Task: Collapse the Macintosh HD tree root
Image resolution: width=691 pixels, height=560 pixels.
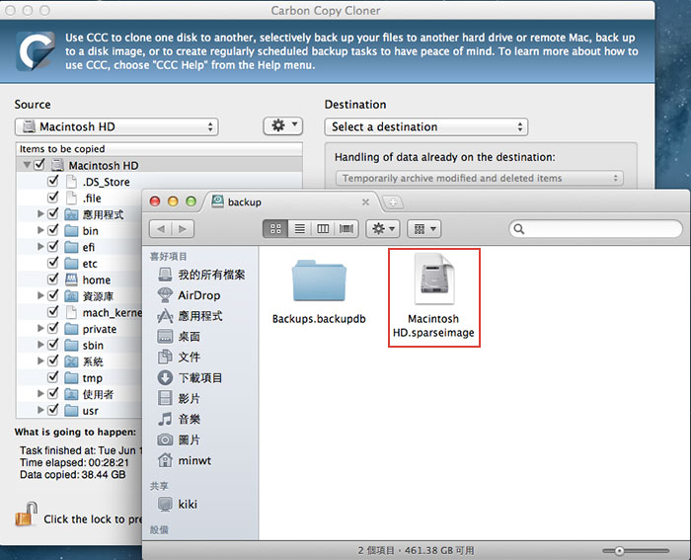Action: [27, 165]
